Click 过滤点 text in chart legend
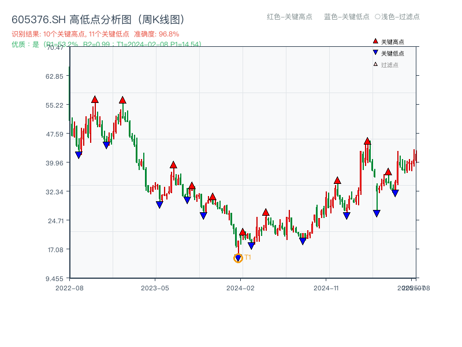Viewport: 462px width, 347px height. click(389, 65)
